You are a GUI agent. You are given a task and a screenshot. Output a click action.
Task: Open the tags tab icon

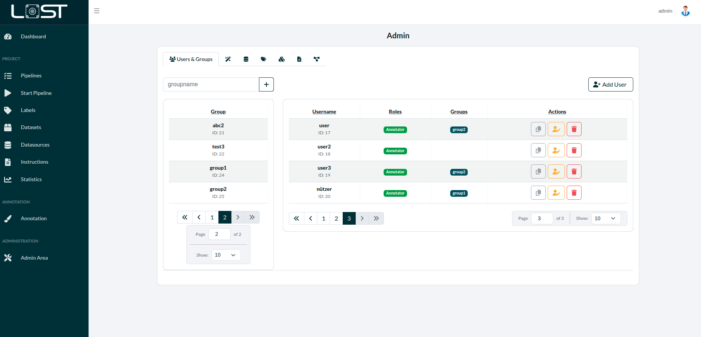click(x=263, y=59)
